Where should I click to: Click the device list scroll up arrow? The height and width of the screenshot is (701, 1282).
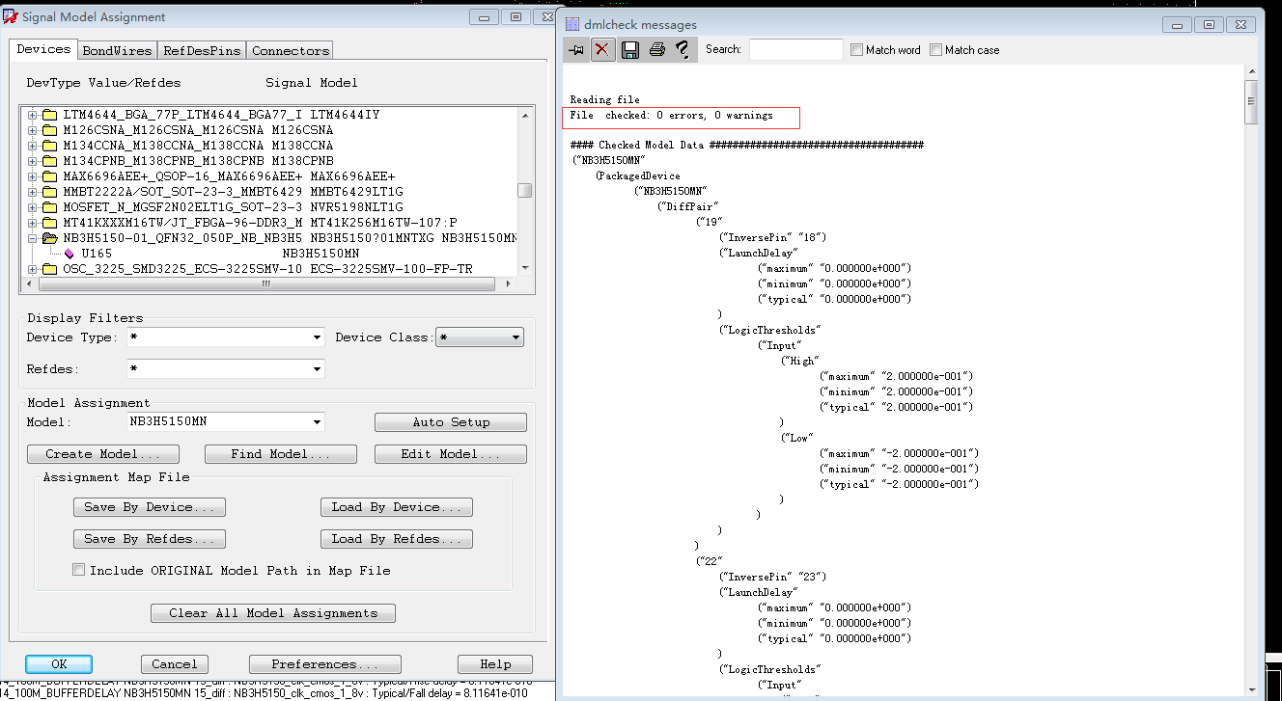point(524,114)
